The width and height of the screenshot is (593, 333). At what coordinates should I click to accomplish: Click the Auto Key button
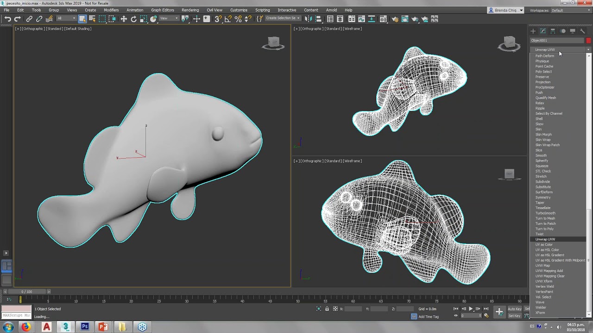pos(515,309)
